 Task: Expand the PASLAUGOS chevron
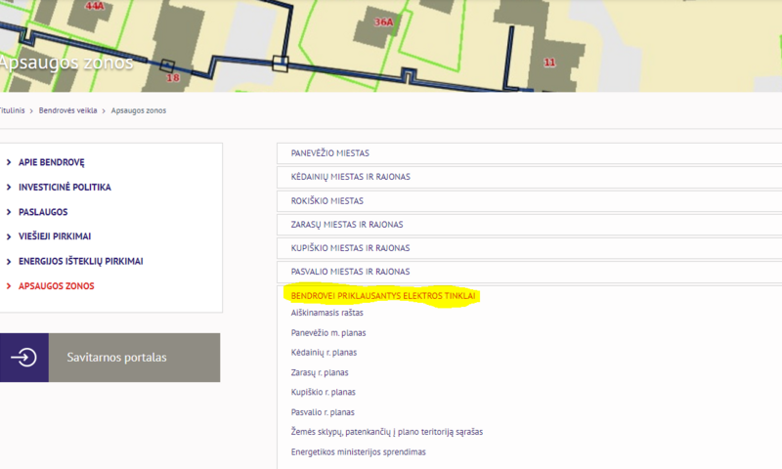9,212
